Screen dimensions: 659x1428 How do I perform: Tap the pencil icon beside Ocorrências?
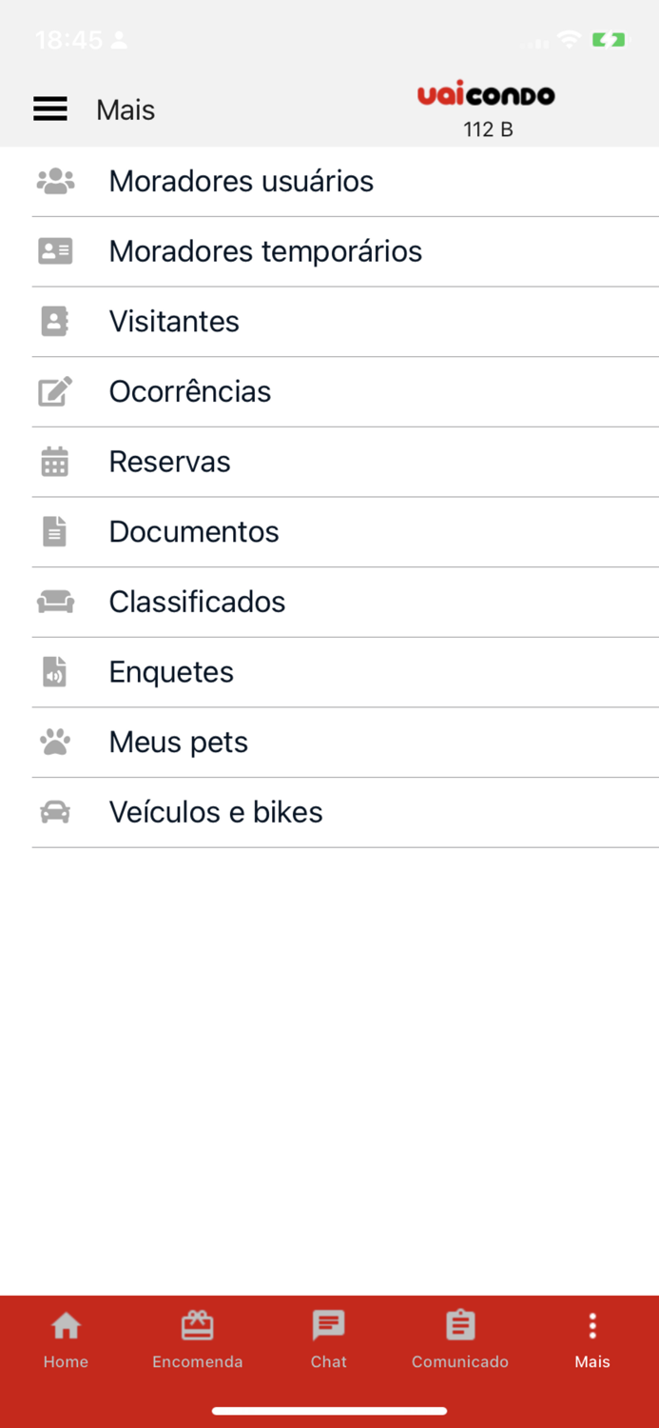[54, 391]
